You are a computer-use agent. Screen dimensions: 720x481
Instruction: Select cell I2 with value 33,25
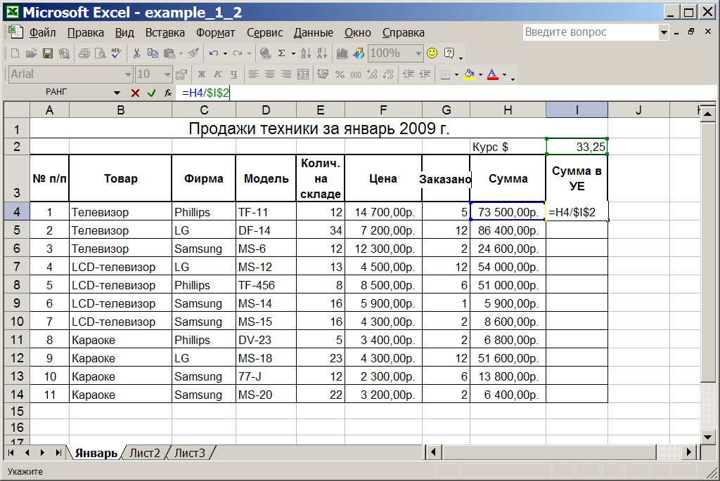(577, 147)
